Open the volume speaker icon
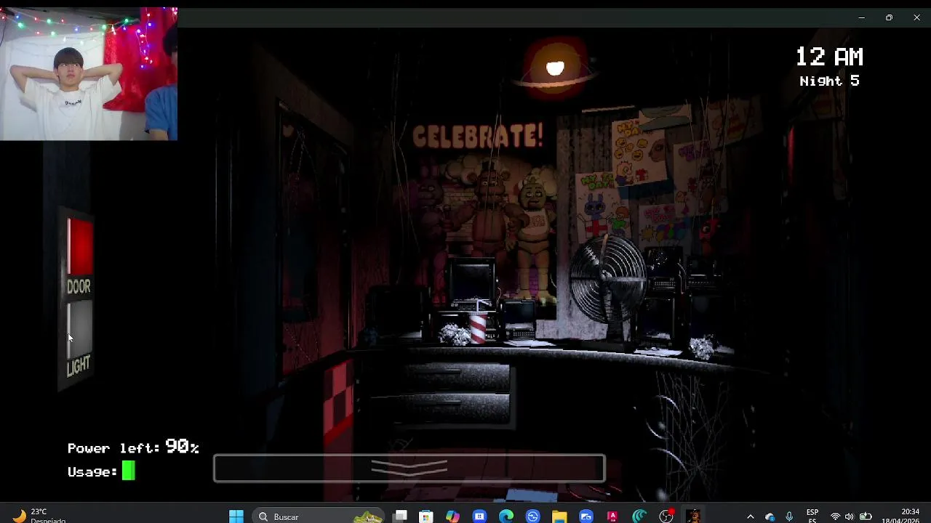The image size is (931, 523). [850, 516]
